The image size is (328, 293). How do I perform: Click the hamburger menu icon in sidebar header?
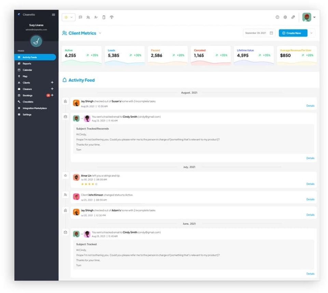point(53,15)
